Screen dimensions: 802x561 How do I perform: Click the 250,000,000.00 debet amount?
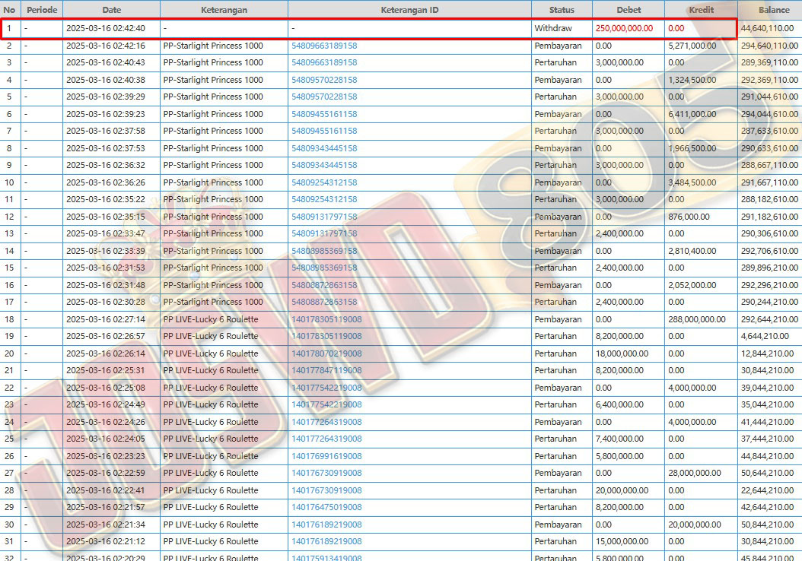click(624, 28)
